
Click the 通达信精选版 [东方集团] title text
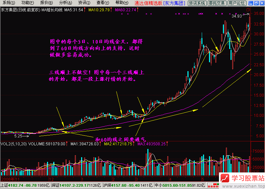tap(160, 3)
